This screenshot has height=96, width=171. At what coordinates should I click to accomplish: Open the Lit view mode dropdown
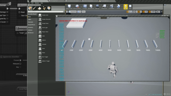[x=79, y=12]
